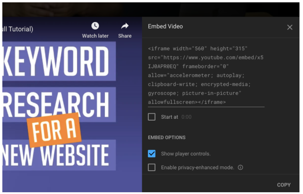
Task: Click the Show player controls label
Action: pyautogui.click(x=186, y=154)
